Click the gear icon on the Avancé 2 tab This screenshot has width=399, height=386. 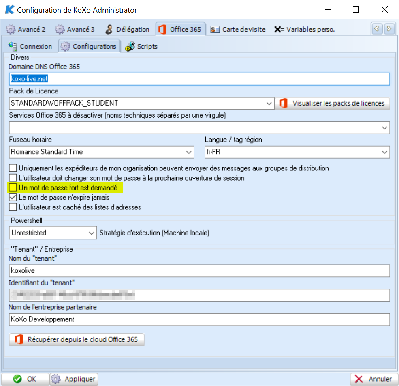11,29
